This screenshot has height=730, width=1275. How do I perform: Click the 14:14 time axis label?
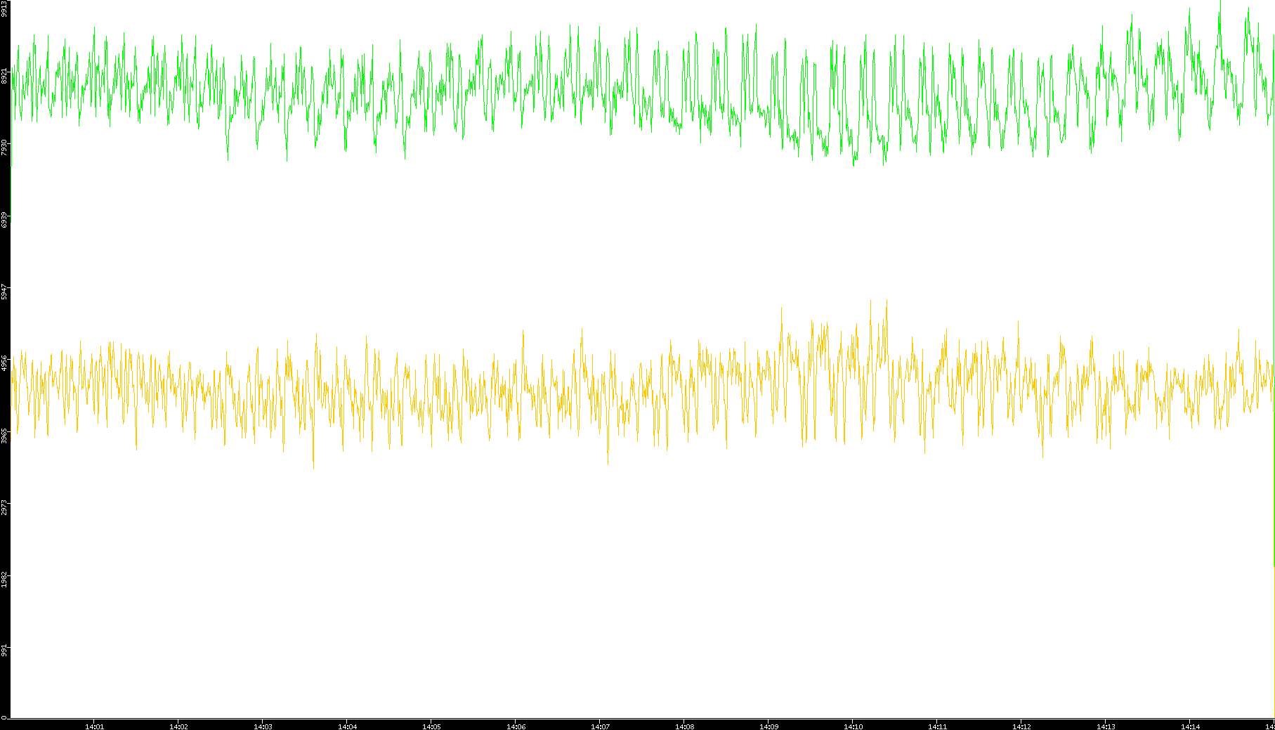(1190, 726)
